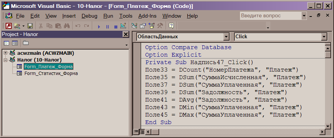Switch to Procedure View button
The height and width of the screenshot is (138, 334).
click(136, 132)
